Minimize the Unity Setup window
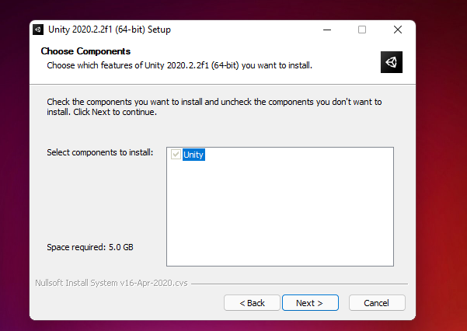 327,30
